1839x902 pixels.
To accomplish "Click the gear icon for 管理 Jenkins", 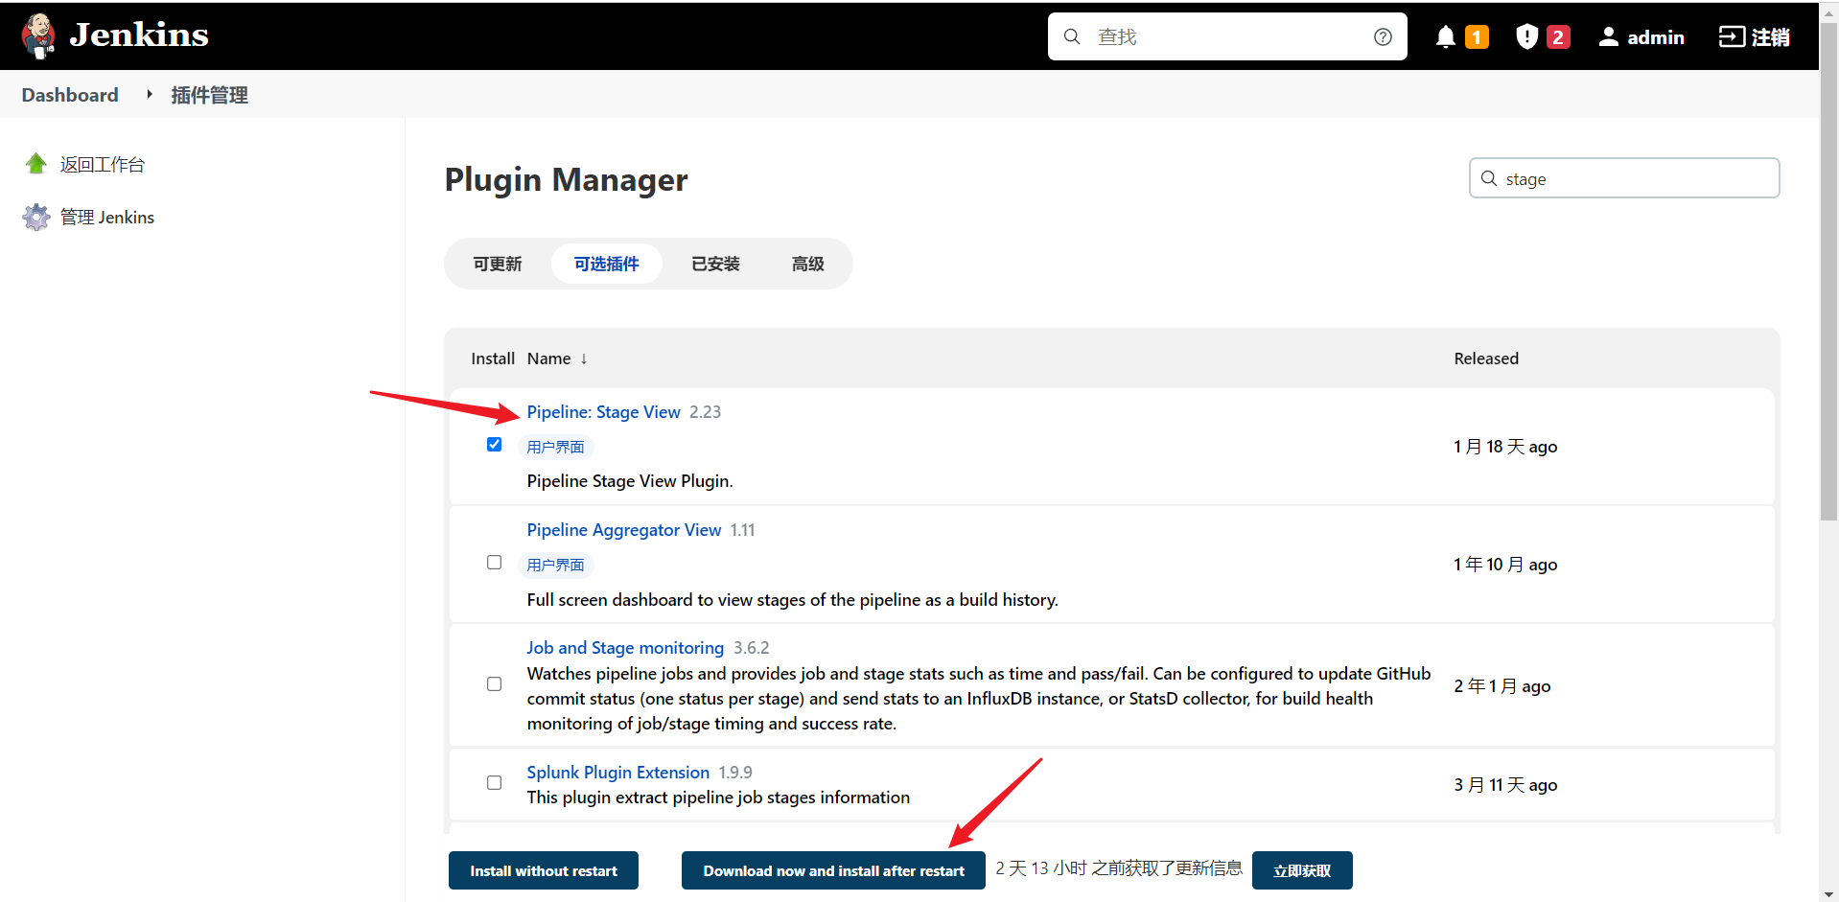I will click(36, 217).
